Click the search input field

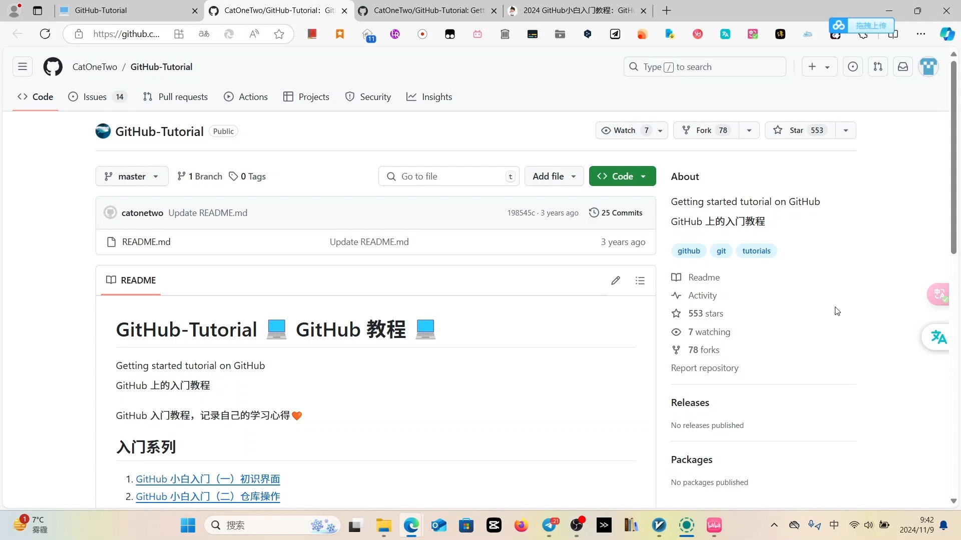pyautogui.click(x=705, y=66)
